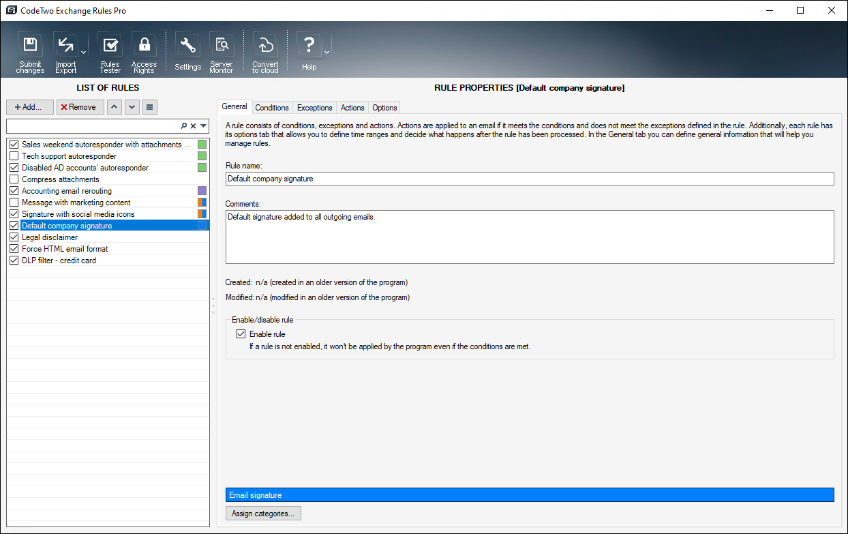This screenshot has width=848, height=534.
Task: Select the Force HTML email format rule
Action: coord(65,249)
